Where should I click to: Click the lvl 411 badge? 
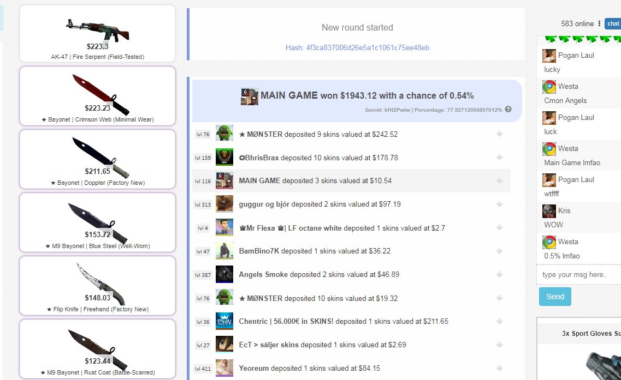(x=203, y=369)
